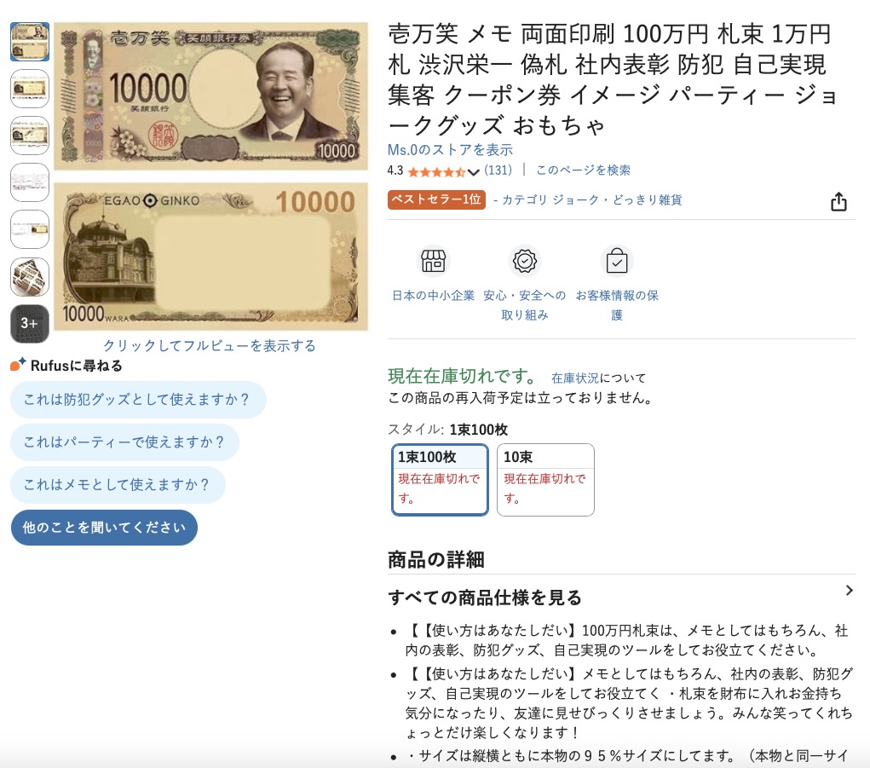Expand すべての商品仕様を見る chevron arrow
870x768 pixels.
point(849,591)
